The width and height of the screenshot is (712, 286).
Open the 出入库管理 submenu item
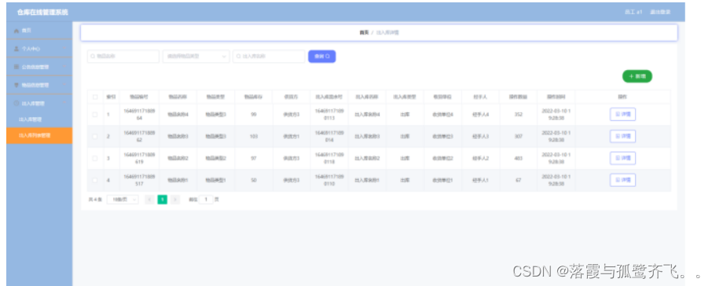[x=39, y=119]
